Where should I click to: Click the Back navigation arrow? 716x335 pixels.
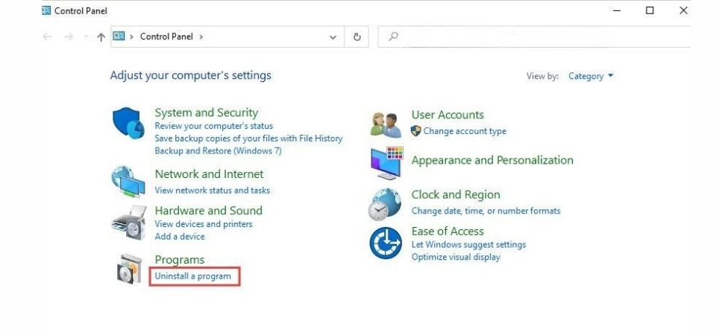coord(47,36)
